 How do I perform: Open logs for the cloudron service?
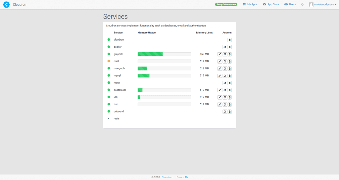tap(230, 40)
